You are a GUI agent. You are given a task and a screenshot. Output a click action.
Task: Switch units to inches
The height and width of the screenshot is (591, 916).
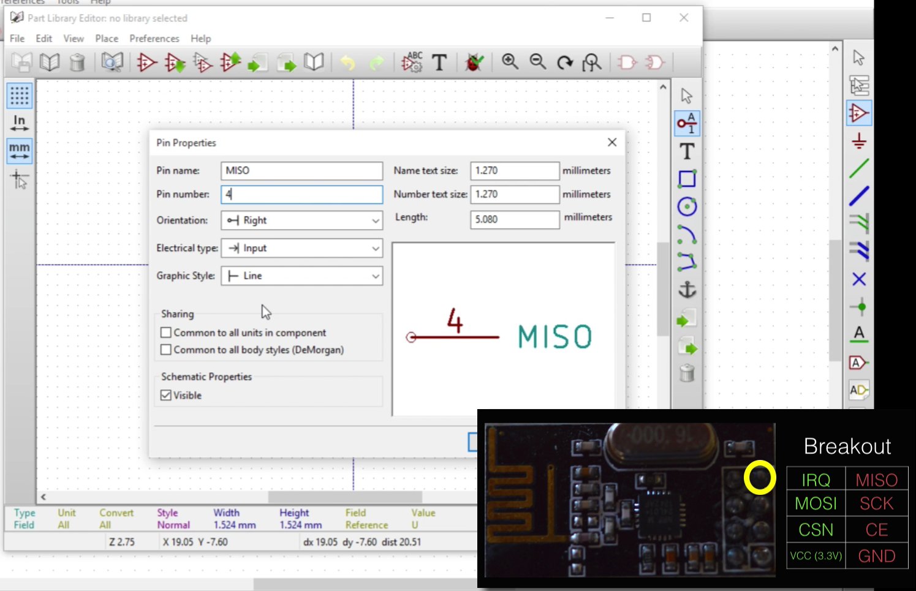point(20,123)
